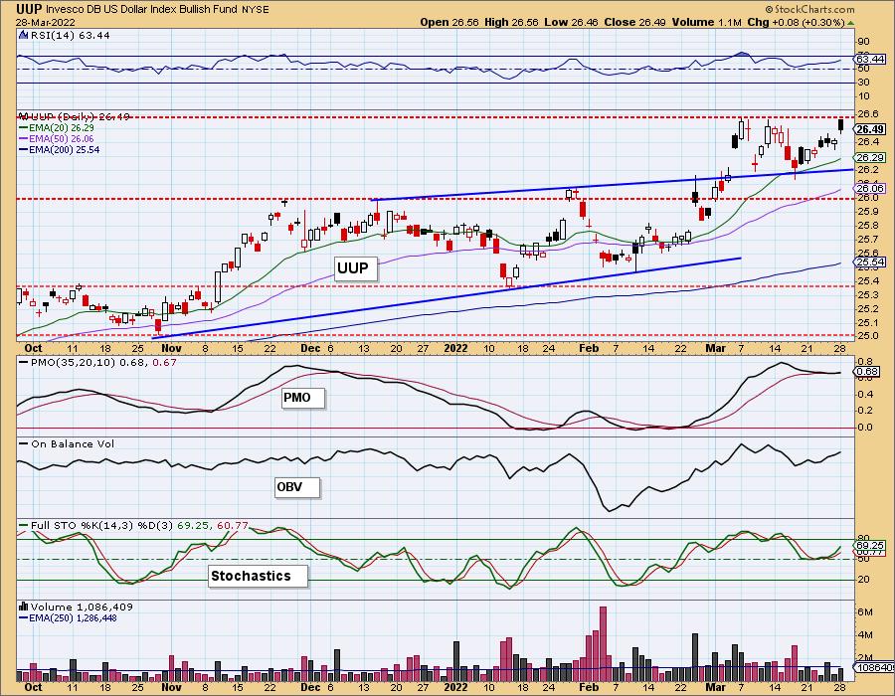Click the 26.29 EMA value tag on the right axis

[871, 157]
